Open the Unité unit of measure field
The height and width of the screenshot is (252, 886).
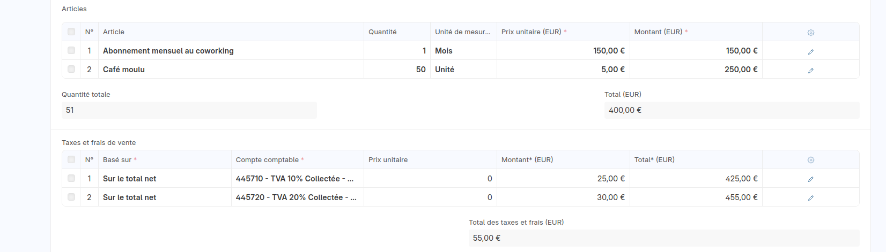(463, 70)
